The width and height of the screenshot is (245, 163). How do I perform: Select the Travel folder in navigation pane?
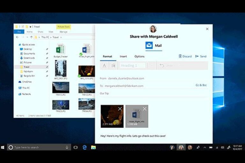(x=31, y=67)
